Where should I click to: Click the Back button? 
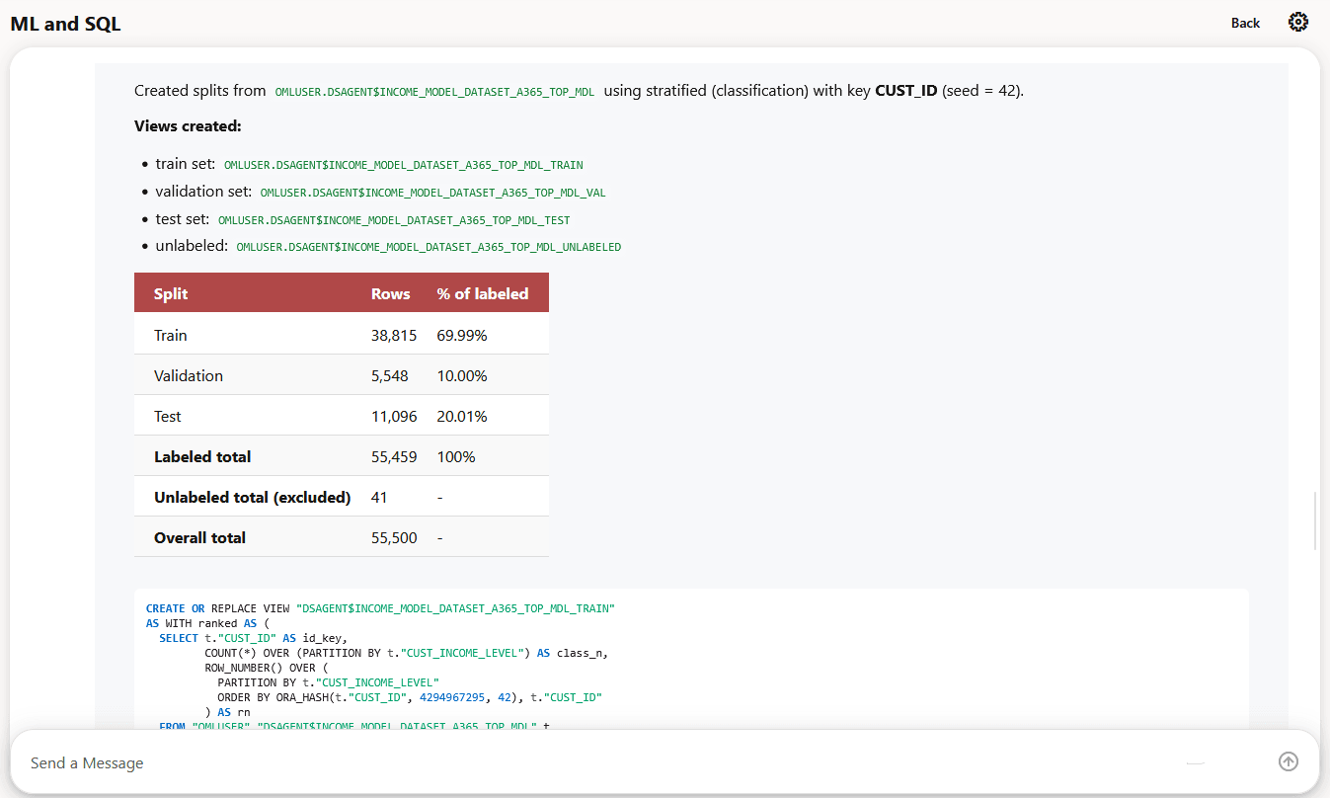(1245, 23)
